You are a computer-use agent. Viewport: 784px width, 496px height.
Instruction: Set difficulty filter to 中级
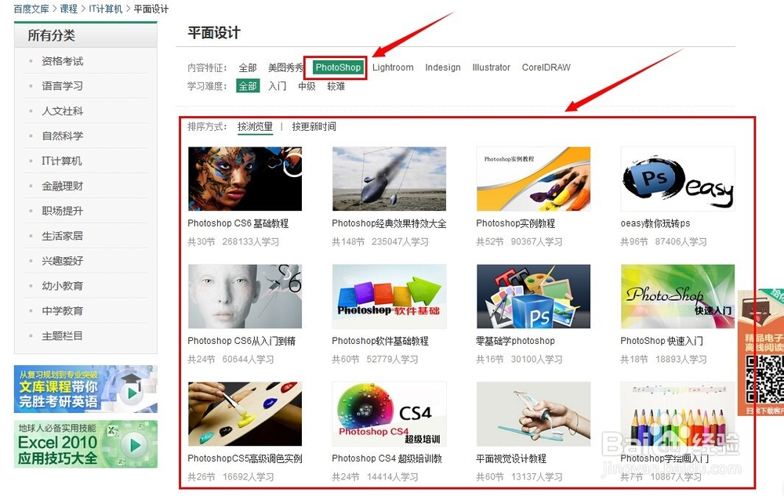[307, 86]
